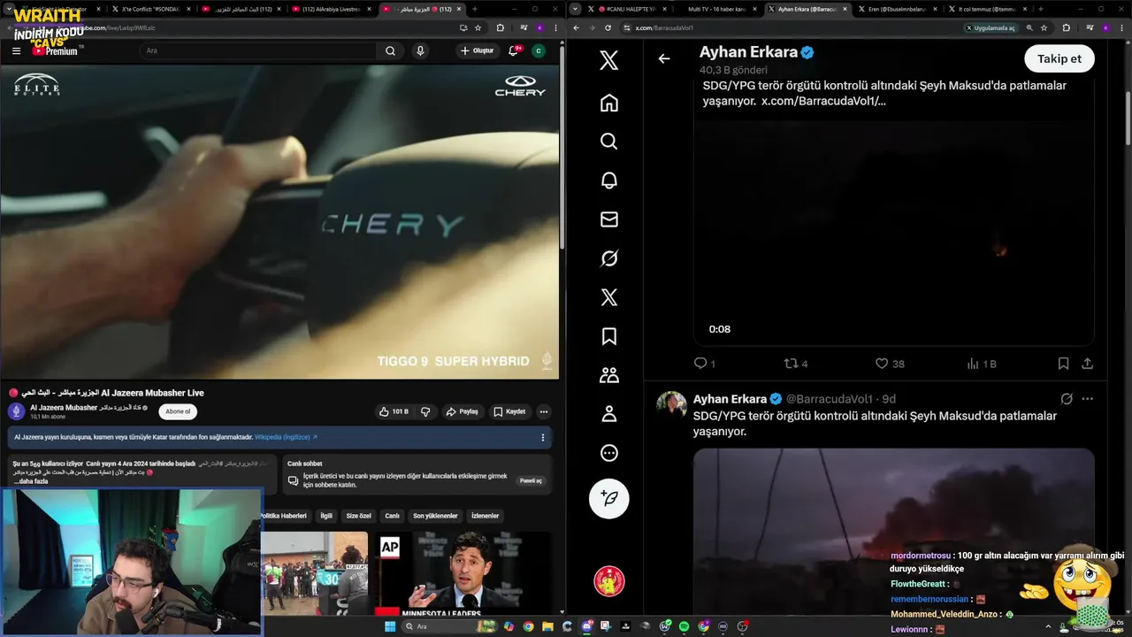The image size is (1132, 637).
Task: Repost the tweet with 4 reposts
Action: pyautogui.click(x=796, y=364)
